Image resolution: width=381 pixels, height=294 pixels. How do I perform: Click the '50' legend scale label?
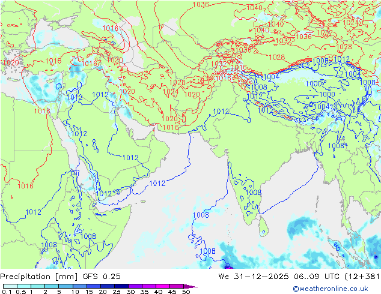coord(186,292)
